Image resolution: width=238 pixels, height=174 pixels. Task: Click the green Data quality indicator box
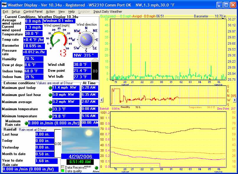pos(63,171)
